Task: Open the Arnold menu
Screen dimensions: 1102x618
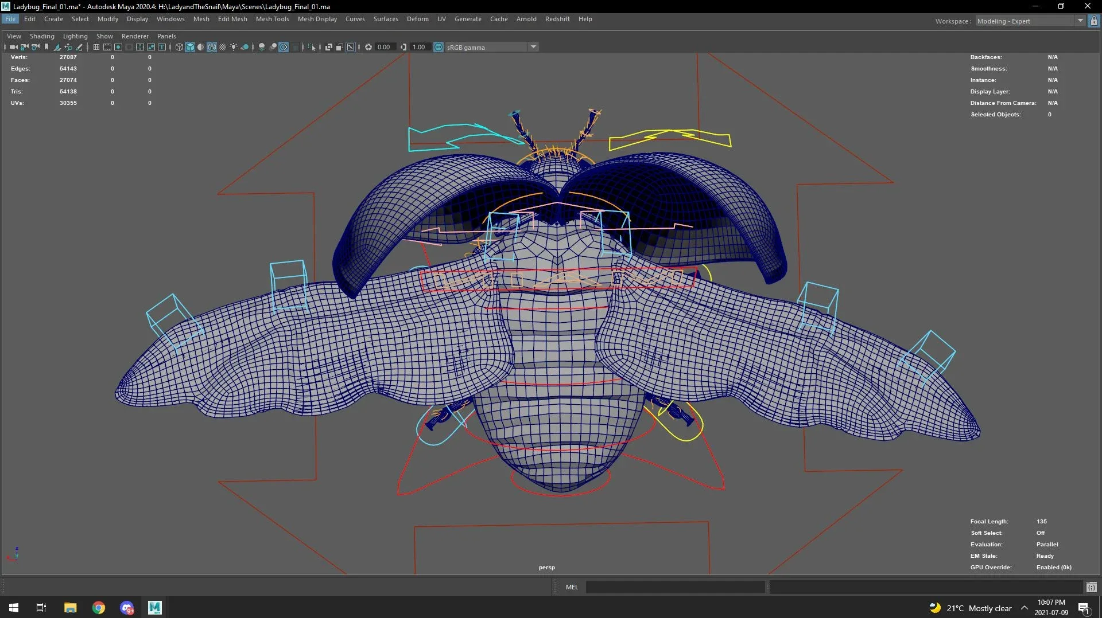Action: pyautogui.click(x=526, y=19)
